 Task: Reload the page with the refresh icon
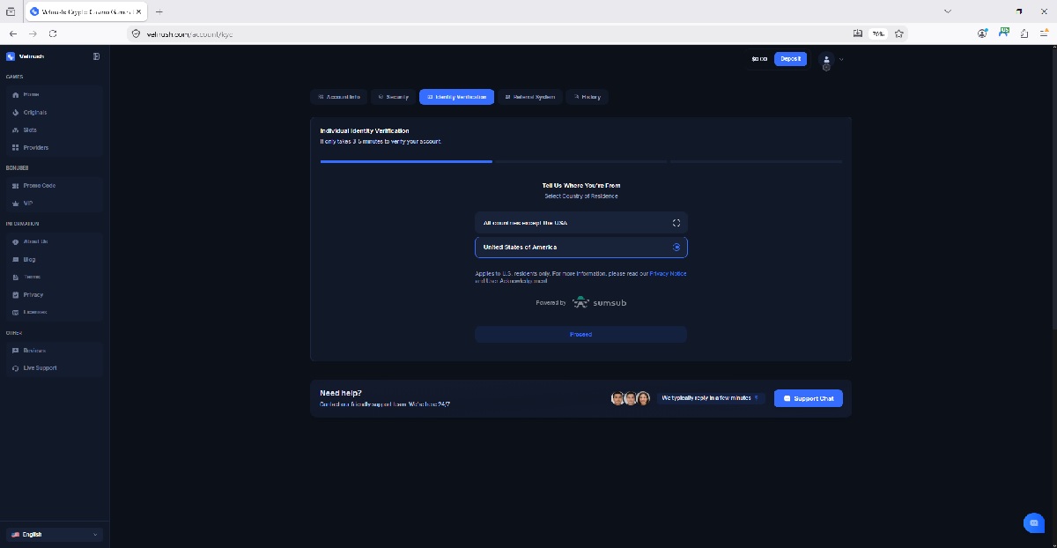pyautogui.click(x=53, y=33)
